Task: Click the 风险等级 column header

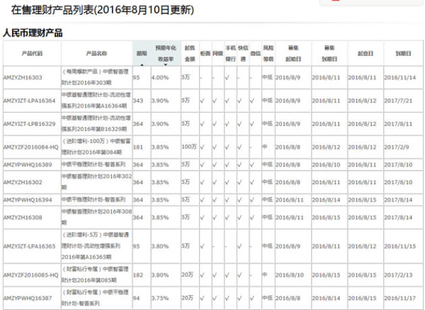Action: point(268,53)
